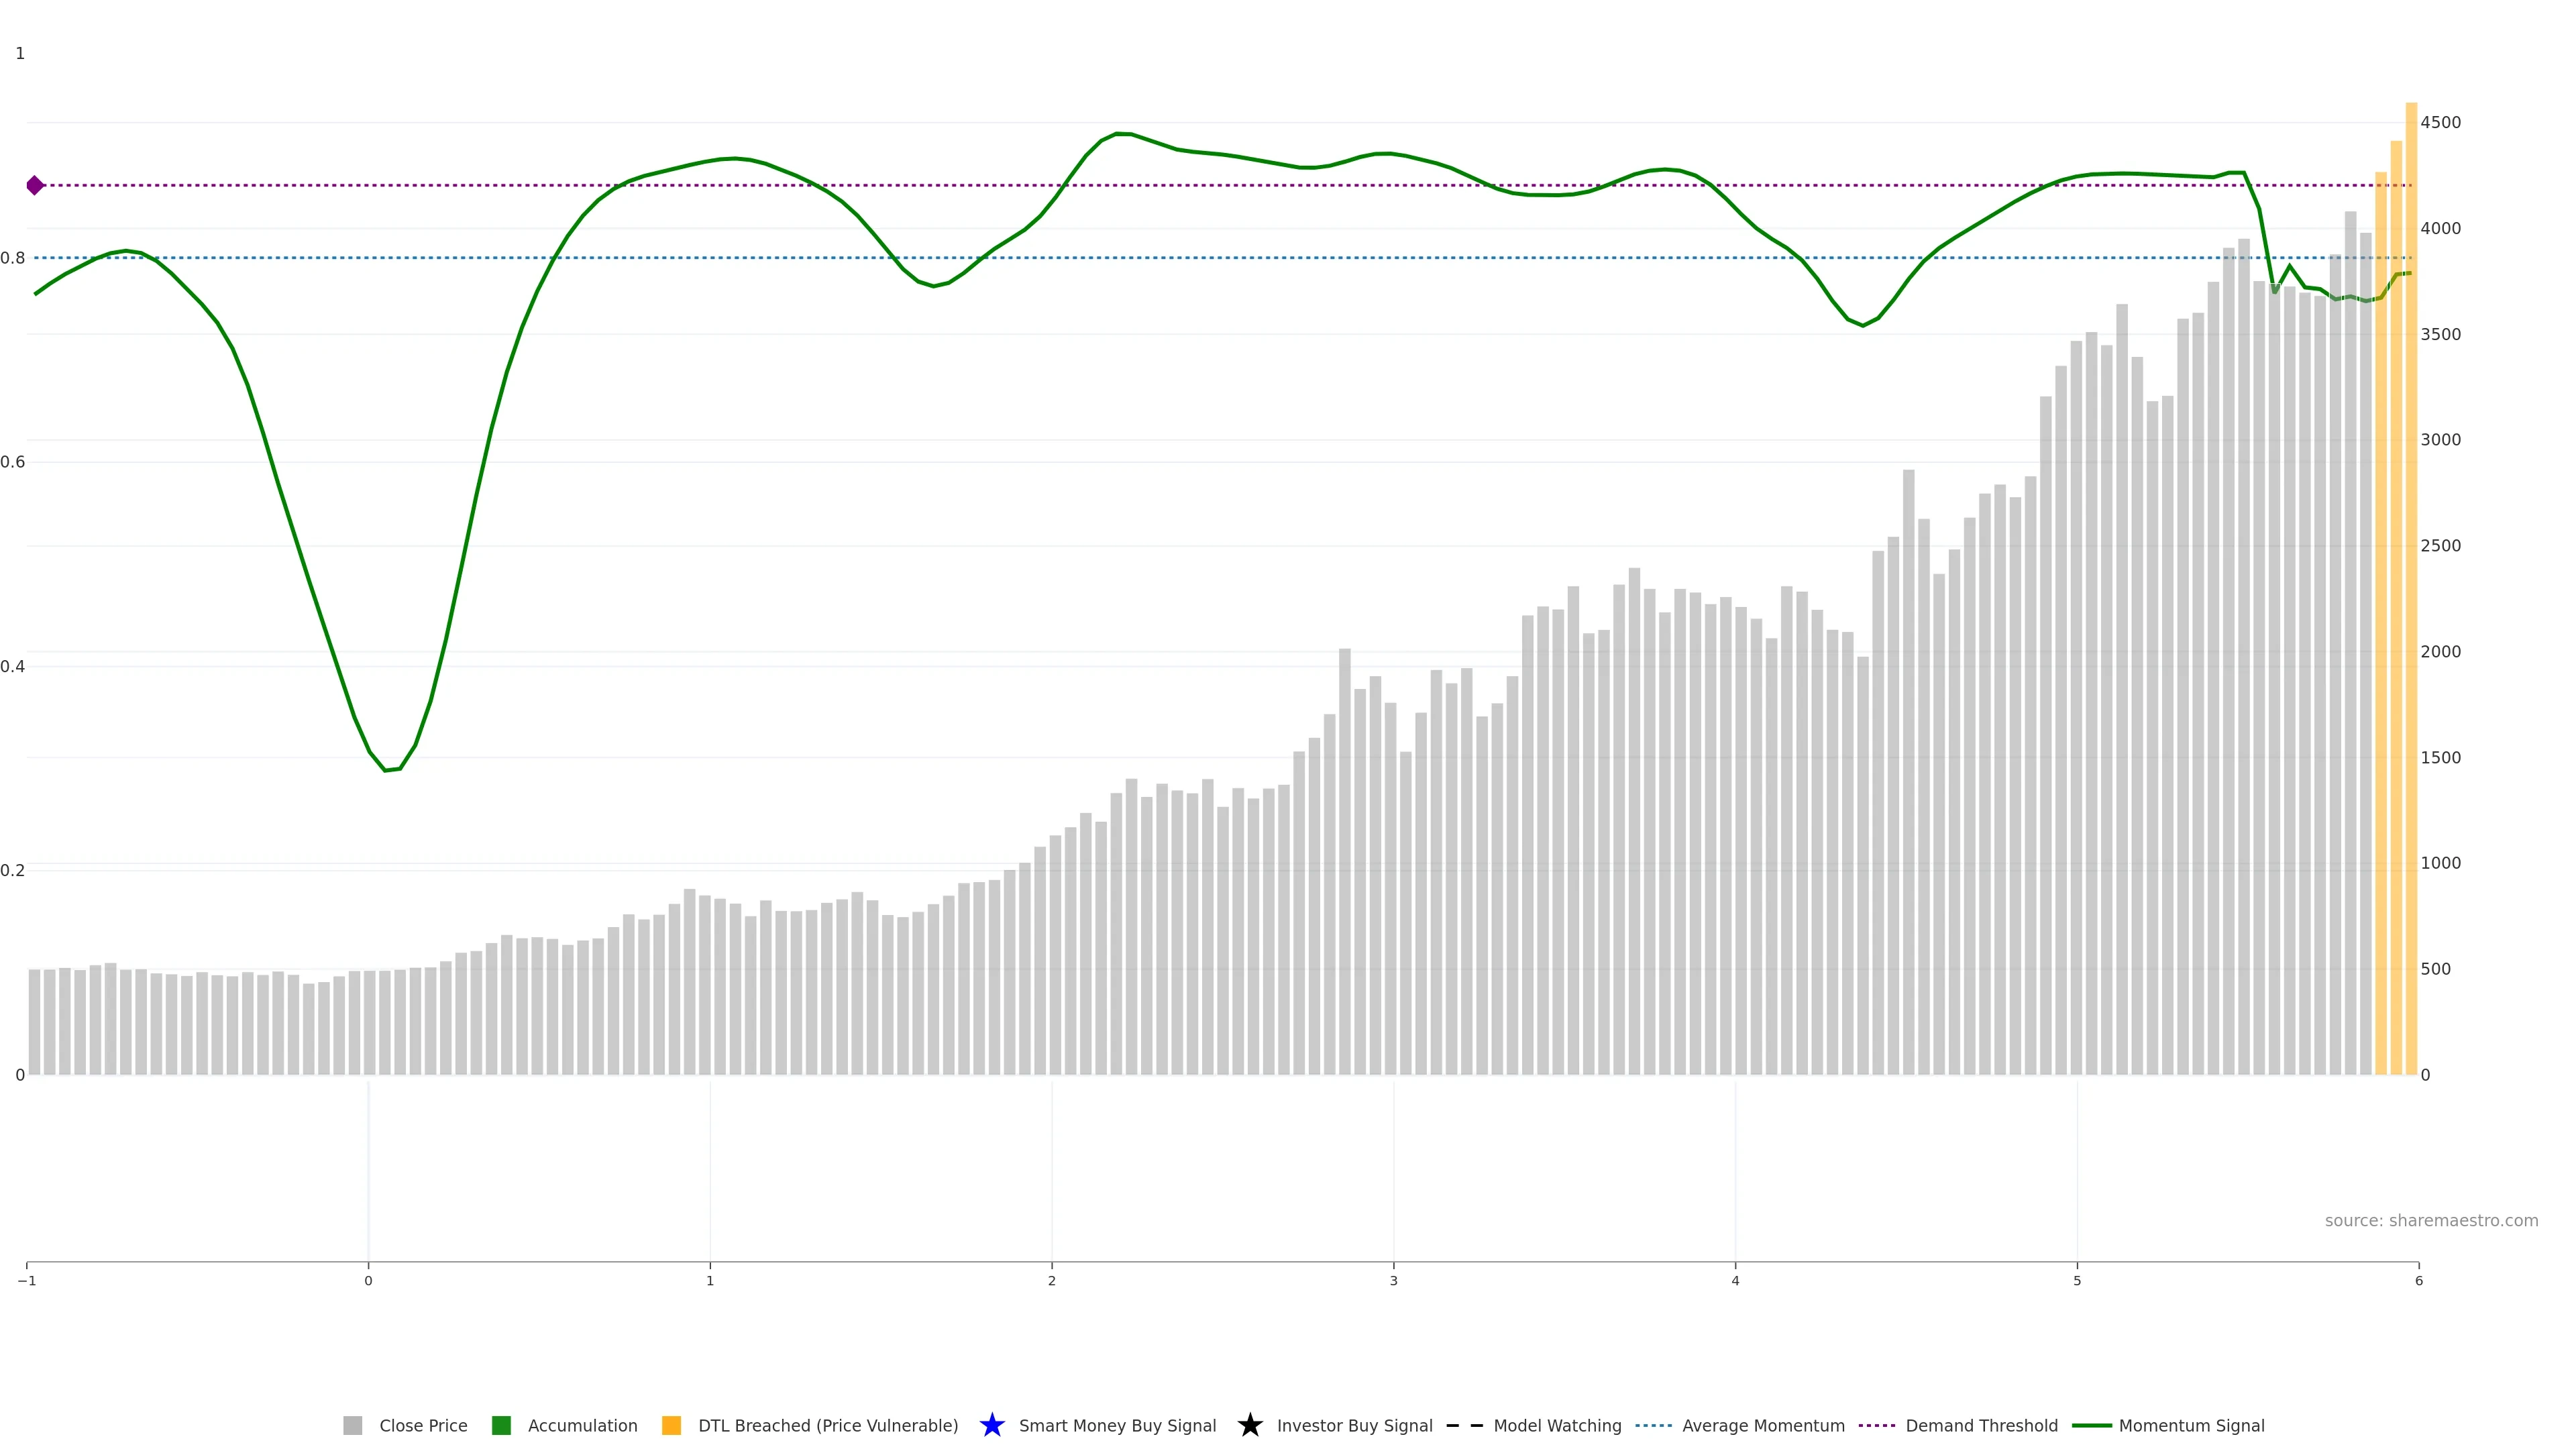Click the green Accumulation color swatch
Image resolution: width=2576 pixels, height=1449 pixels.
(501, 1425)
